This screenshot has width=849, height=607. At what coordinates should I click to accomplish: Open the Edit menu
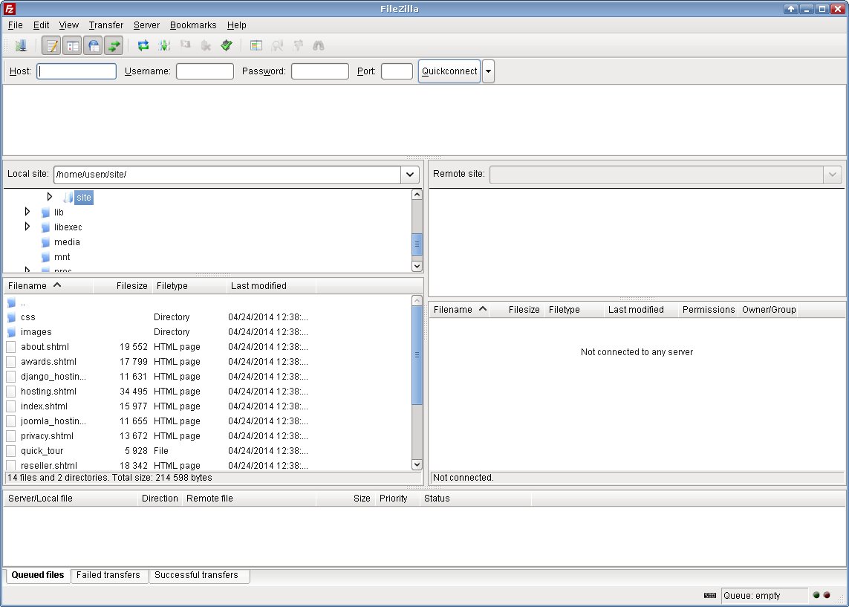tap(41, 25)
